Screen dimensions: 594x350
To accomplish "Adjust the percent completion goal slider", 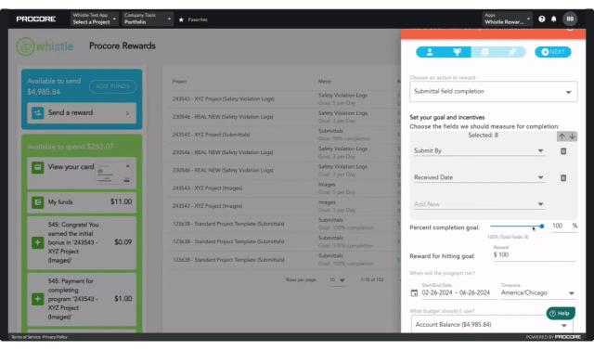I will click(x=517, y=227).
